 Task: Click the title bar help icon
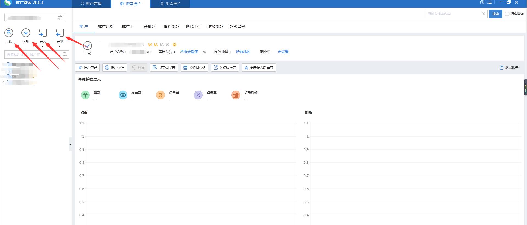tap(482, 2)
